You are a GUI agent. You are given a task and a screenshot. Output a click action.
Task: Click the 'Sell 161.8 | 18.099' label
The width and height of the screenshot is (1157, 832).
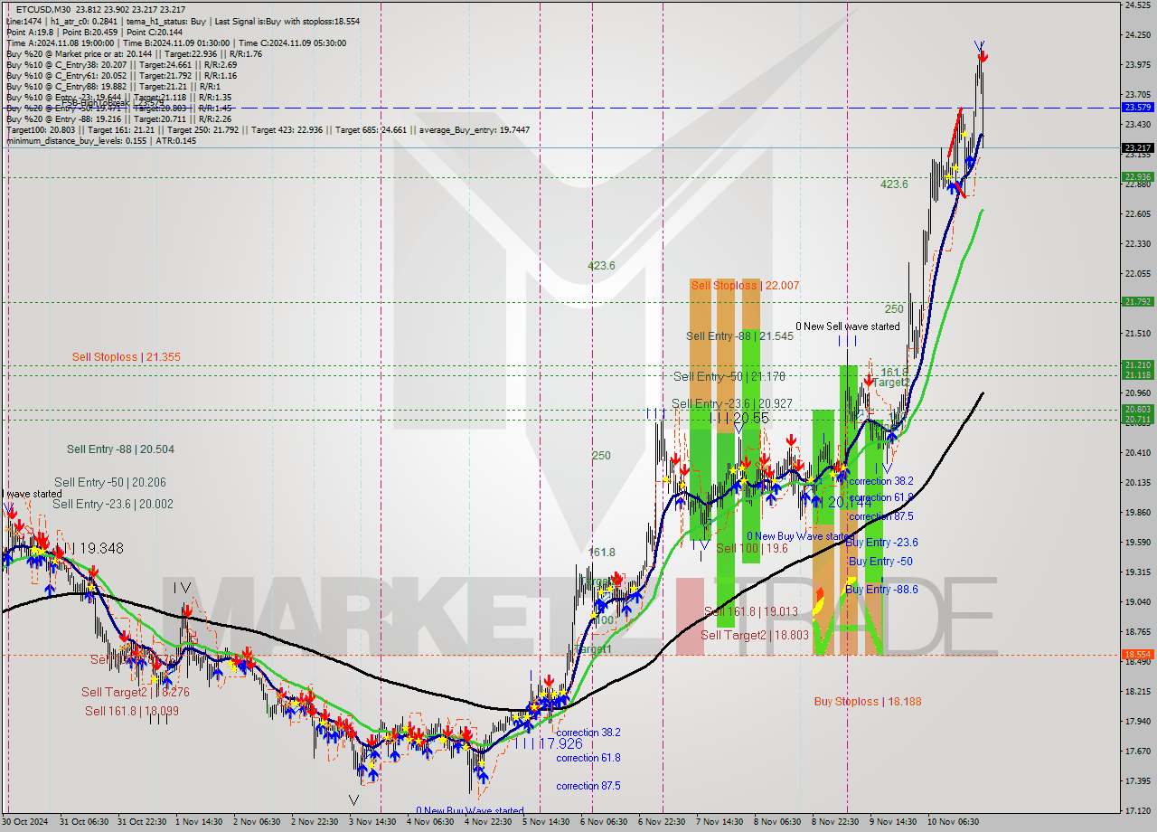[132, 712]
